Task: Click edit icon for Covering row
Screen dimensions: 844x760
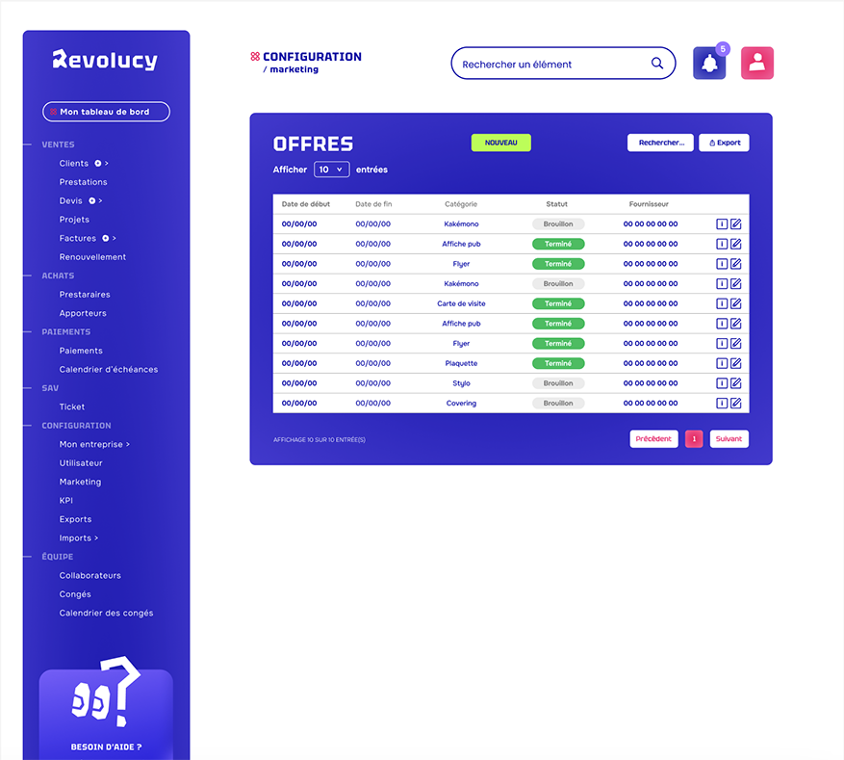Action: click(x=736, y=404)
